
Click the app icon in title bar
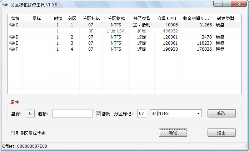[5, 5]
